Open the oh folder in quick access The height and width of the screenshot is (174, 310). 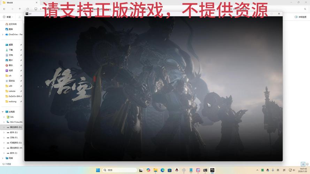tap(8, 76)
